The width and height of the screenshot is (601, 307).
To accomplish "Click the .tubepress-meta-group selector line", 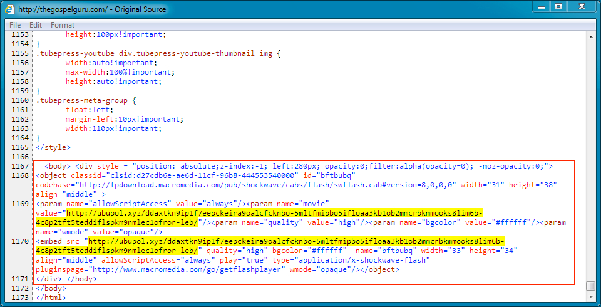I will tap(86, 100).
